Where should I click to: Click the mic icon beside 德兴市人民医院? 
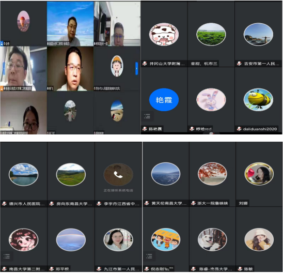4,204
